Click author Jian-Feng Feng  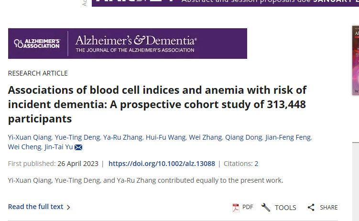tap(287, 138)
